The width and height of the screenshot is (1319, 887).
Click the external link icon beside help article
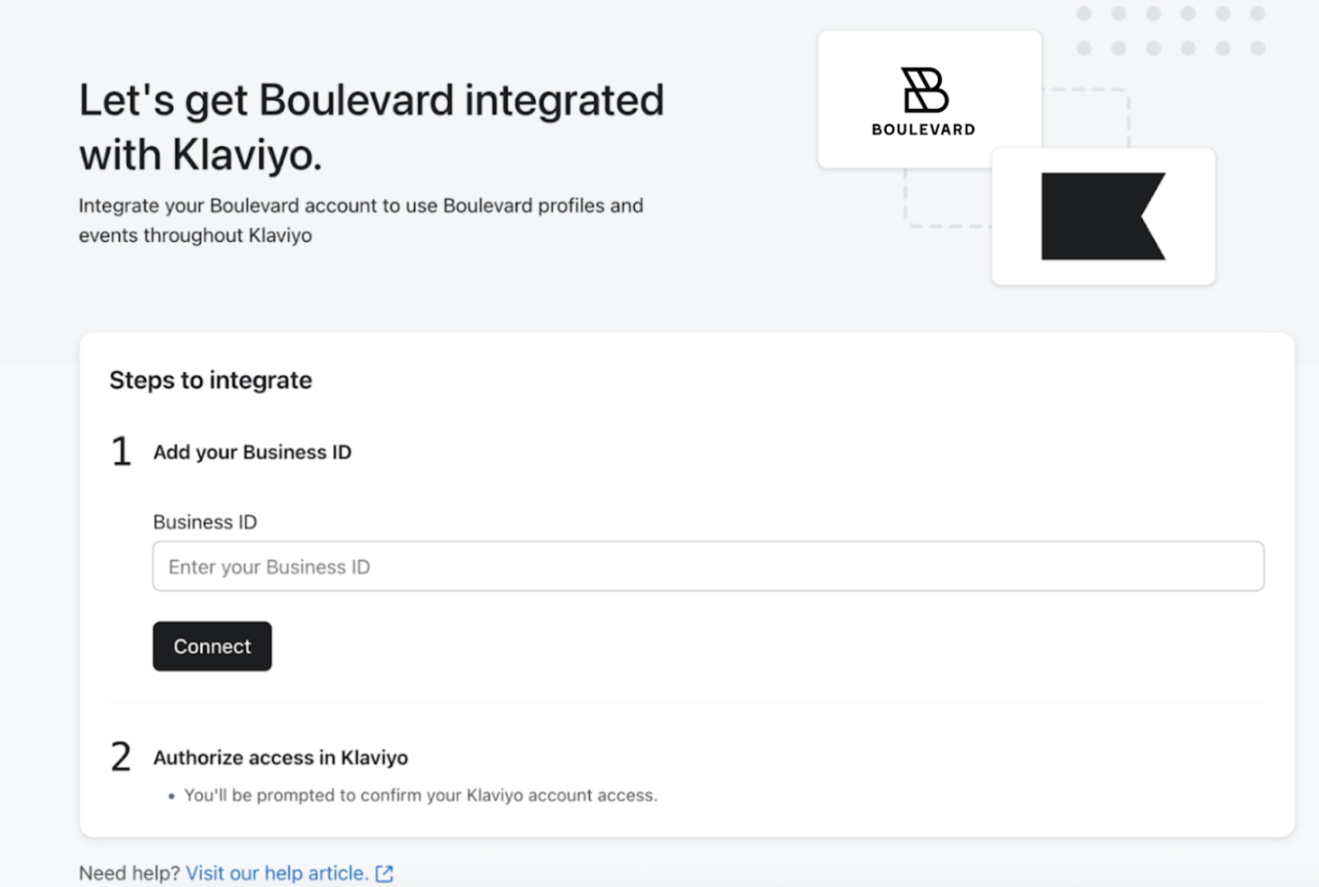385,873
